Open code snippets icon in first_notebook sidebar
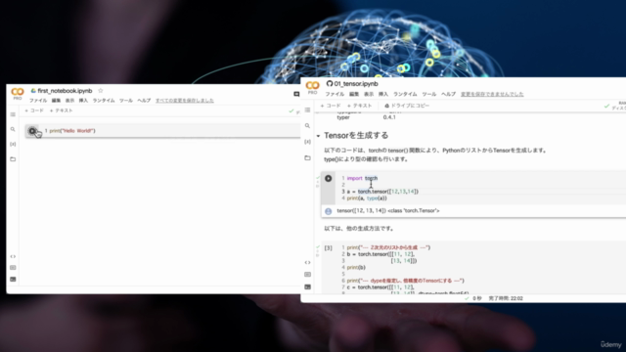626x352 pixels. tap(13, 256)
